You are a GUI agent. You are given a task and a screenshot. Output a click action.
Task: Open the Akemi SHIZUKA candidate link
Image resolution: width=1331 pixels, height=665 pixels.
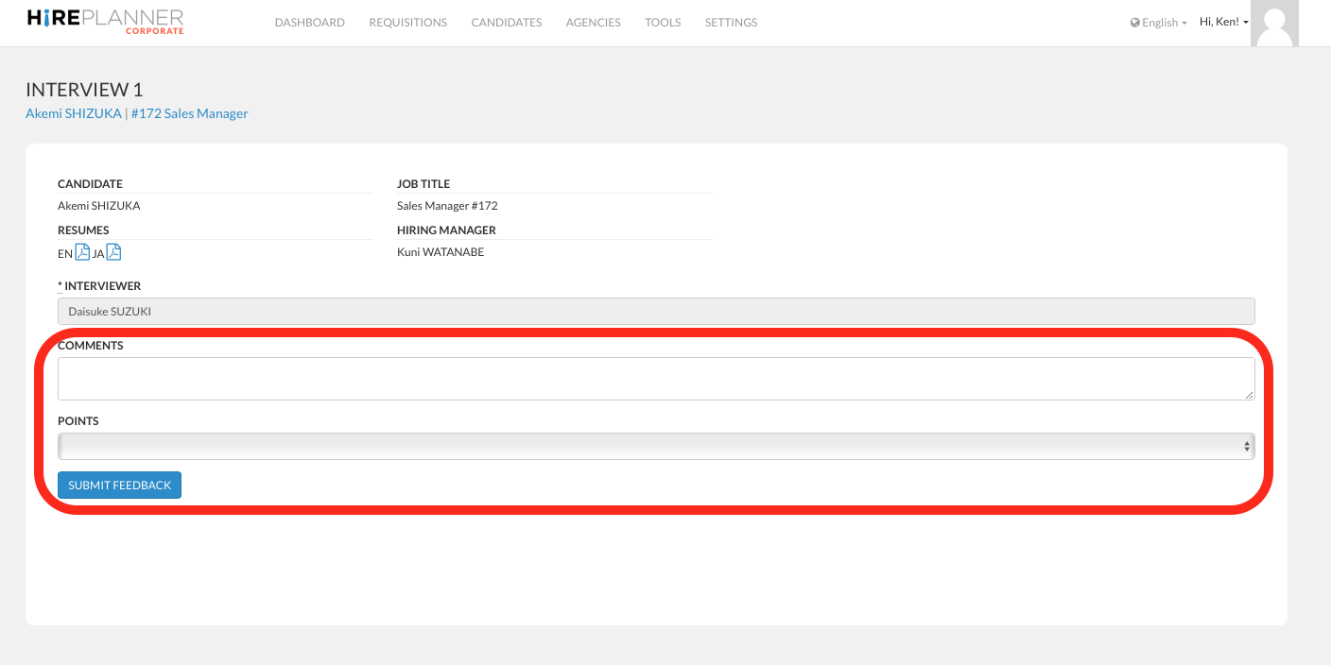[74, 113]
